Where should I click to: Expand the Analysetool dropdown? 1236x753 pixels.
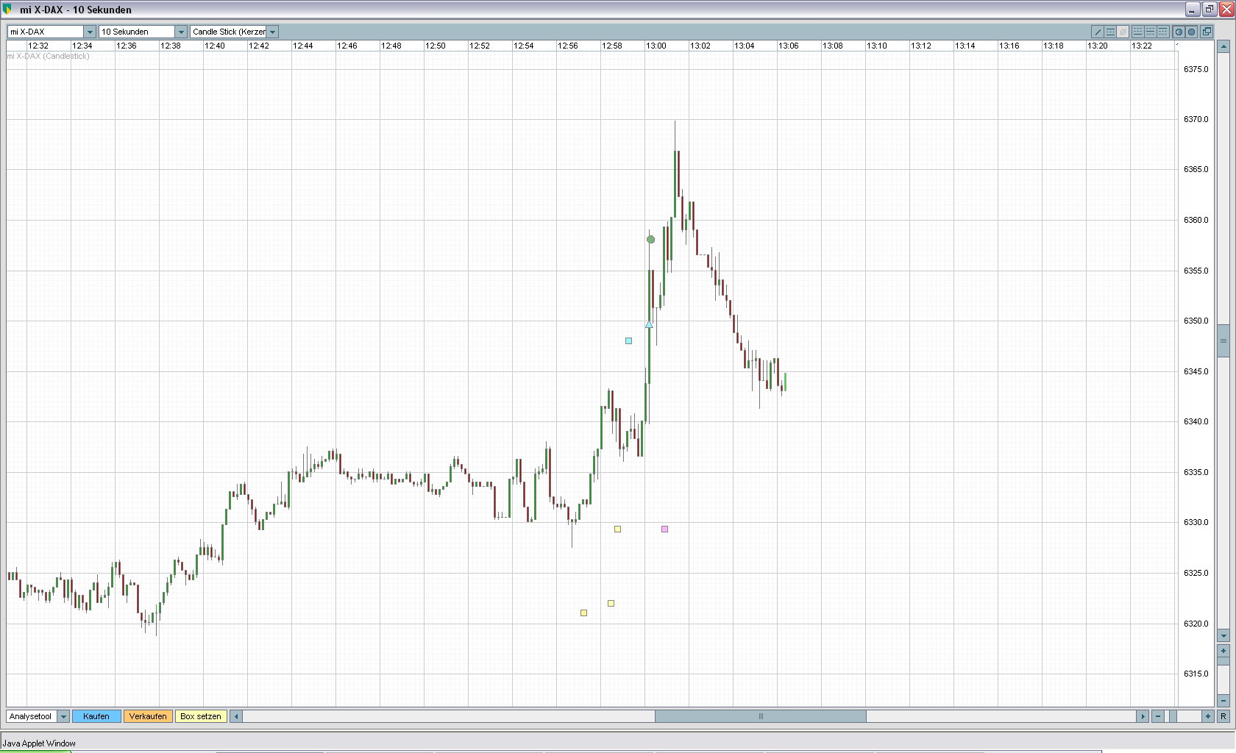click(x=63, y=716)
